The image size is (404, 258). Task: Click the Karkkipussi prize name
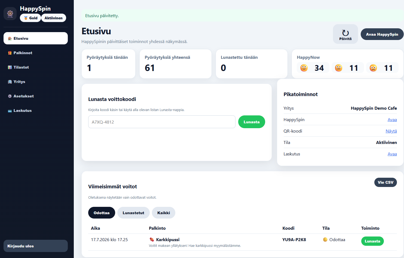pyautogui.click(x=168, y=240)
